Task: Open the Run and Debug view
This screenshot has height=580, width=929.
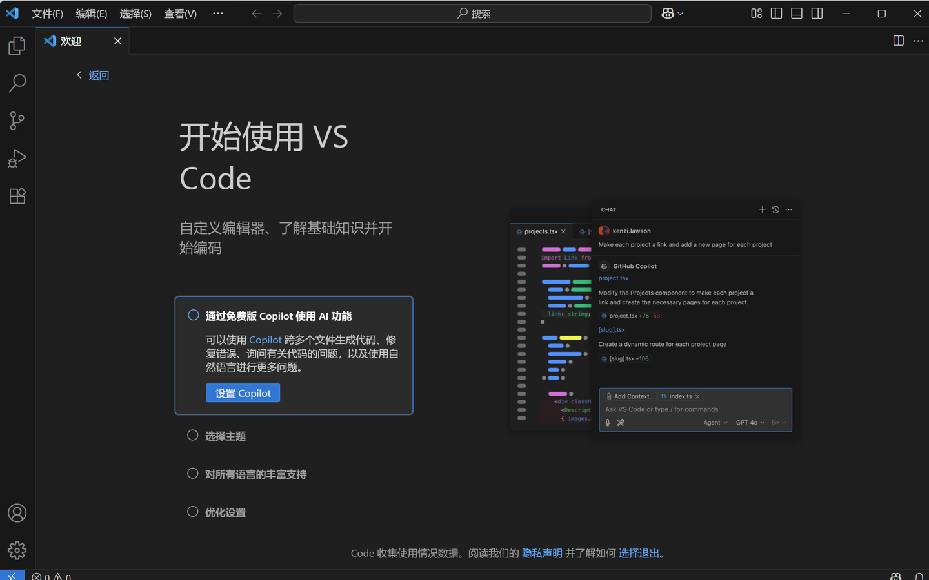Action: (x=17, y=158)
